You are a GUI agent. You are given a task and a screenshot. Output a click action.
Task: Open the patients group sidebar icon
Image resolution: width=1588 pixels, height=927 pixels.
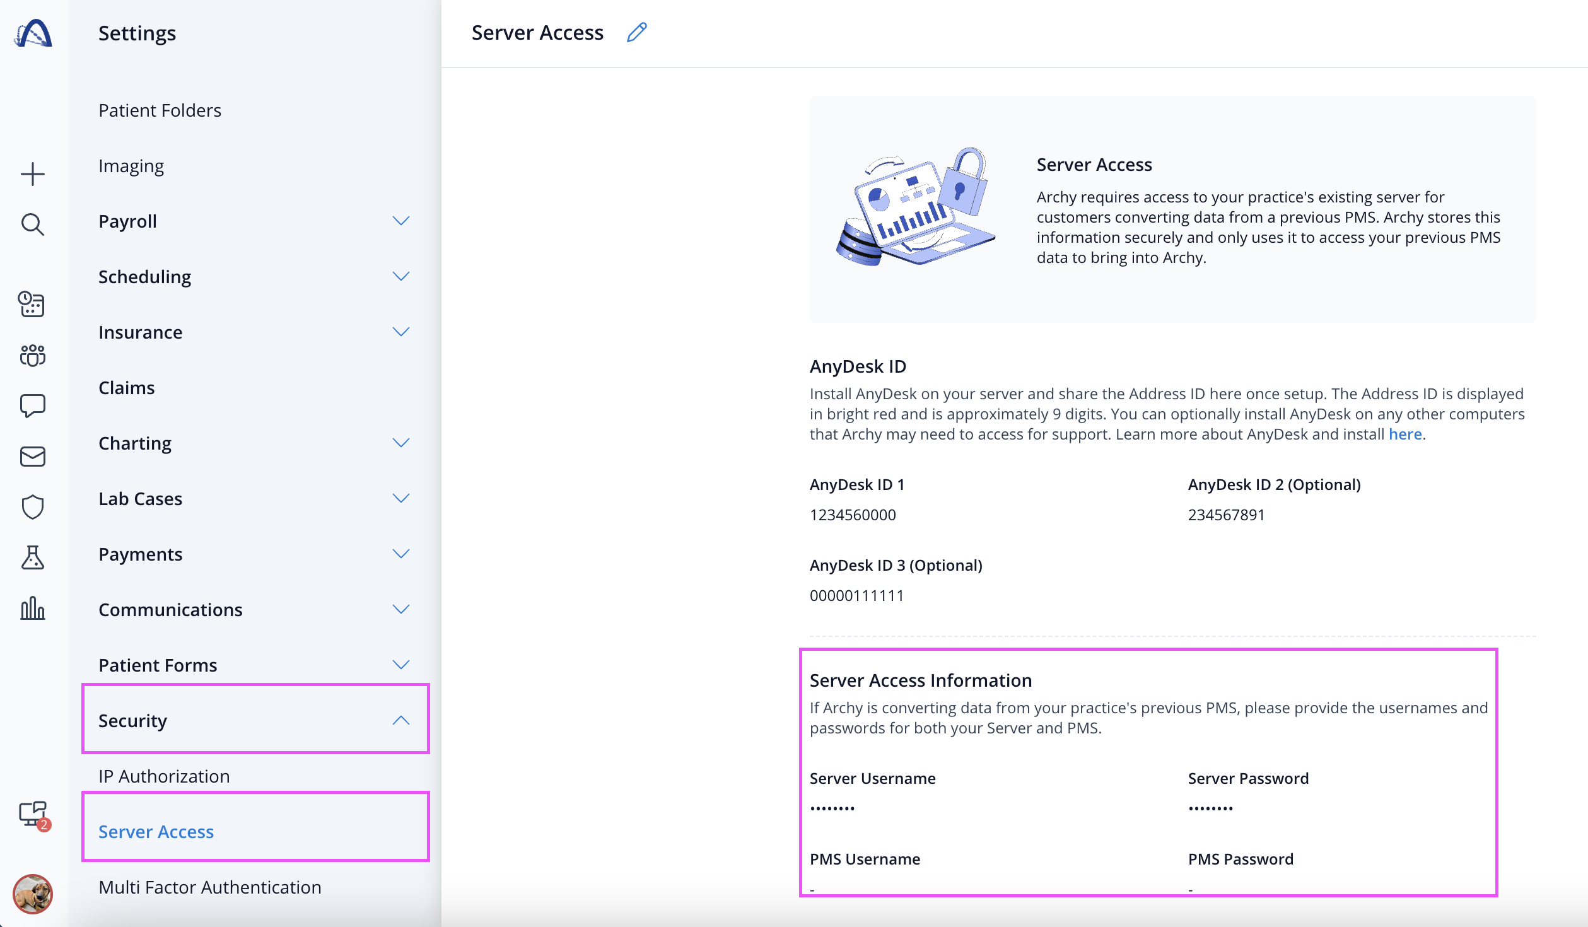click(x=33, y=355)
